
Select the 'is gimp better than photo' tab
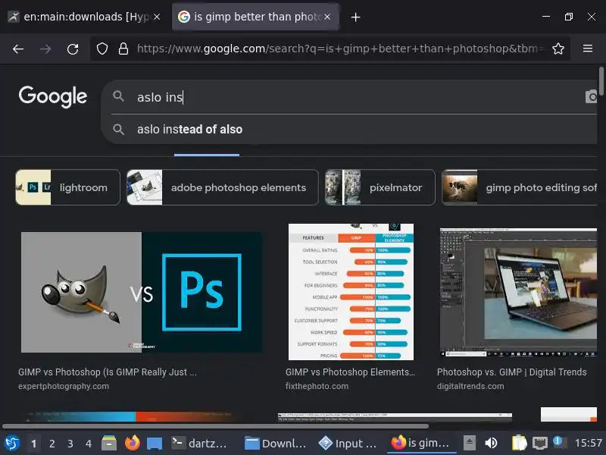tap(255, 17)
